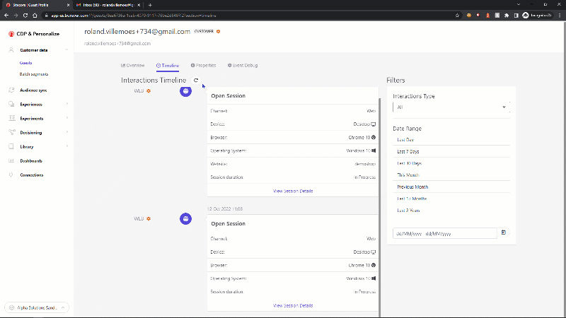This screenshot has width=566, height=318.
Task: View Session Details of second session
Action: (x=293, y=305)
